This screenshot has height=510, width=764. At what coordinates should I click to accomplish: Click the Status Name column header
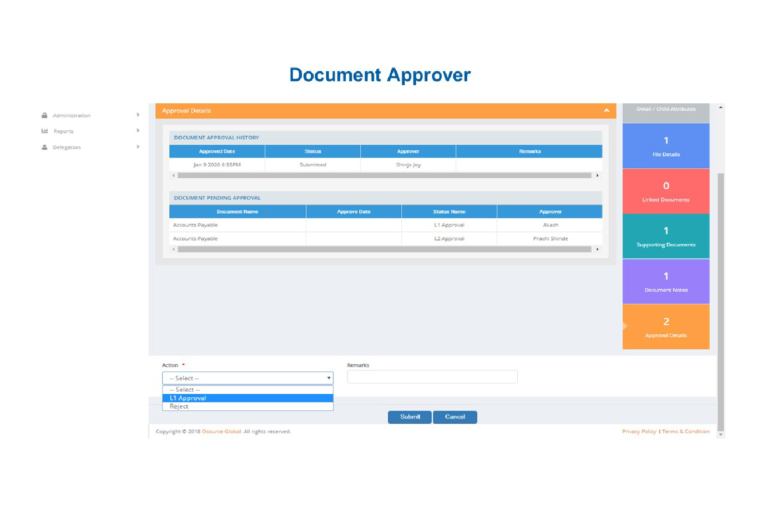449,212
